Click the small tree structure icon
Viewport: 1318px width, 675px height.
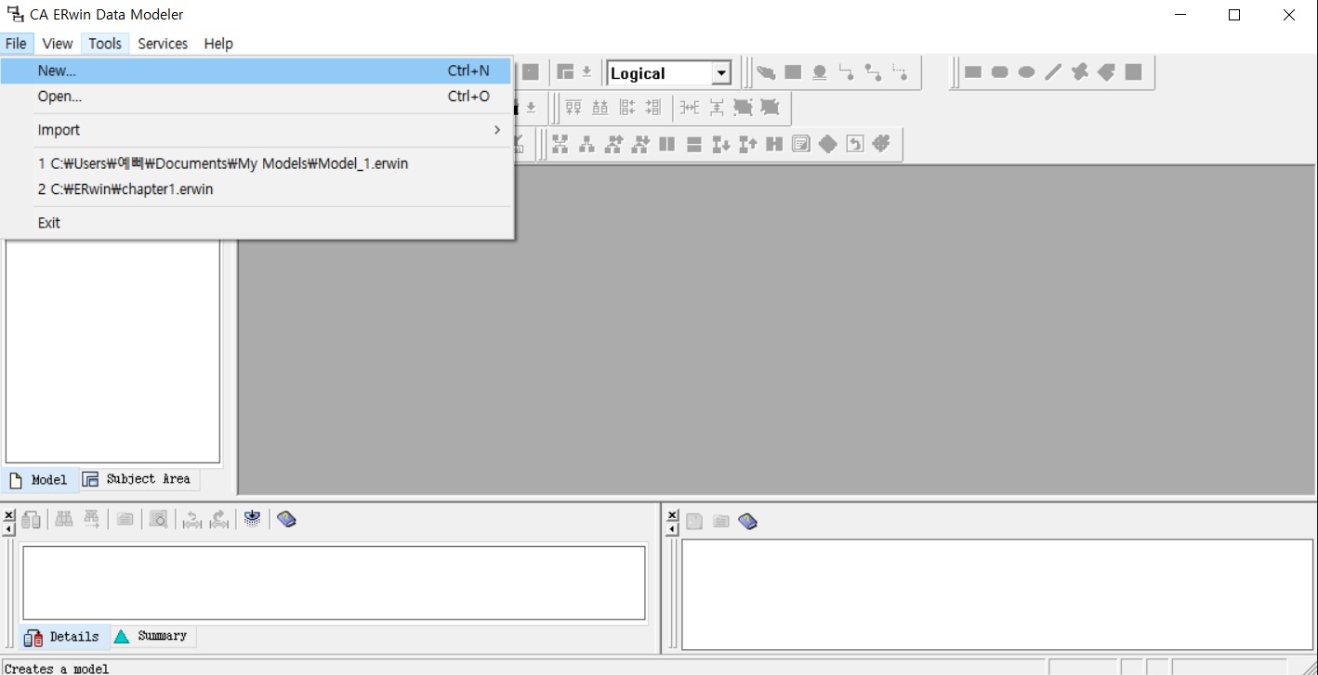tap(587, 144)
